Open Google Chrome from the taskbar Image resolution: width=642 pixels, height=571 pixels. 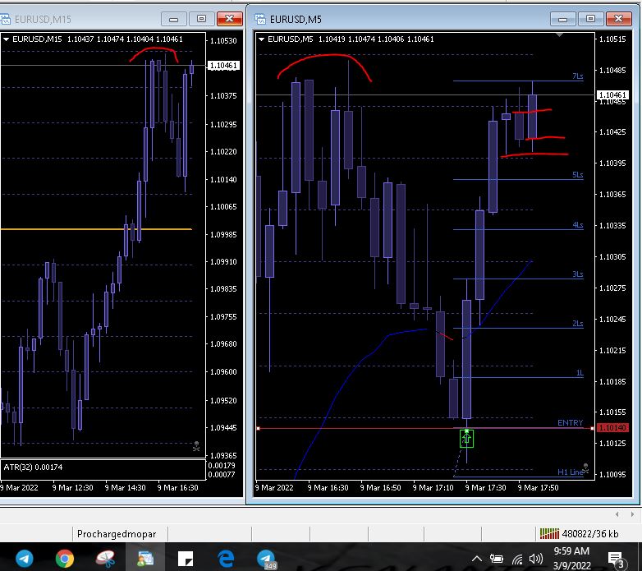point(65,558)
